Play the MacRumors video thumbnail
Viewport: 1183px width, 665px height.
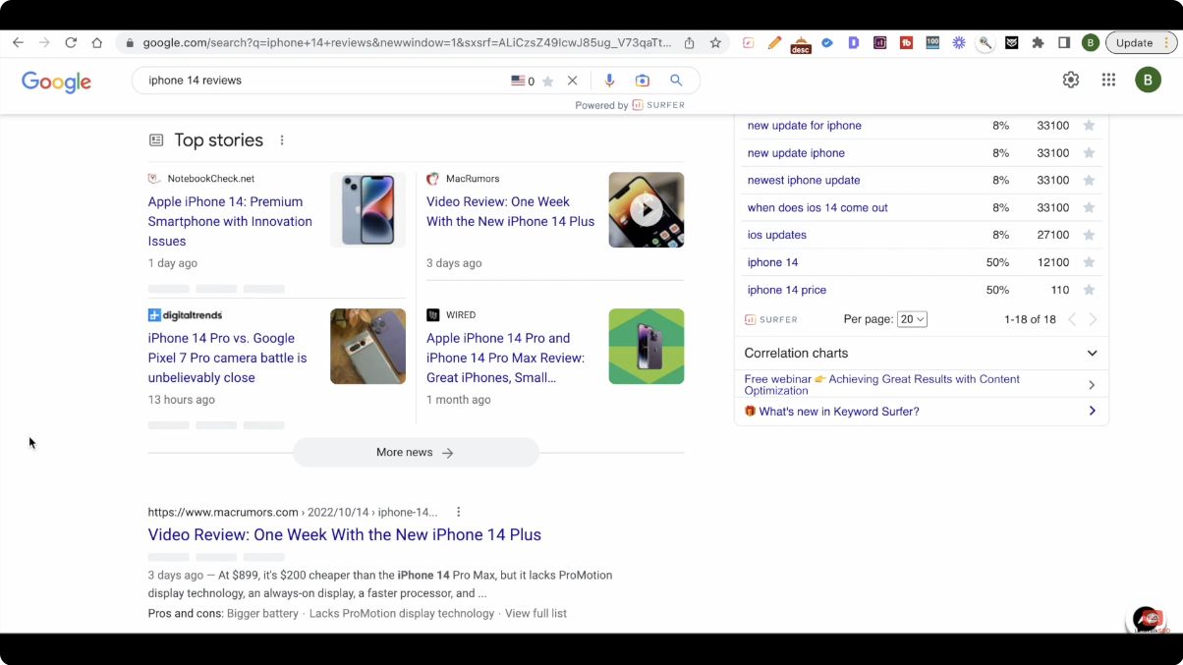pyautogui.click(x=646, y=209)
